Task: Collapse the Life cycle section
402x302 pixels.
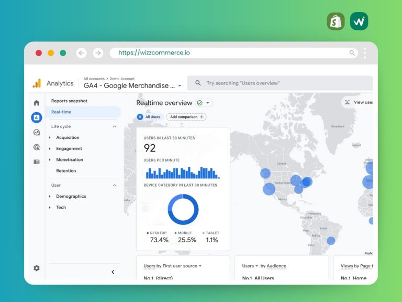Action: click(x=114, y=126)
